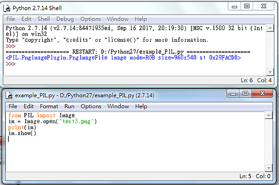279x185 pixels.
Task: Open Help menu in example_PIL.py editor
Action: [x=141, y=106]
